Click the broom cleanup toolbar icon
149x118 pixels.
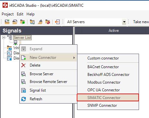[40, 22]
